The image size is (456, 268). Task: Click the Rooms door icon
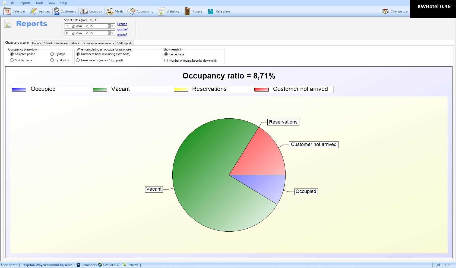pyautogui.click(x=187, y=11)
